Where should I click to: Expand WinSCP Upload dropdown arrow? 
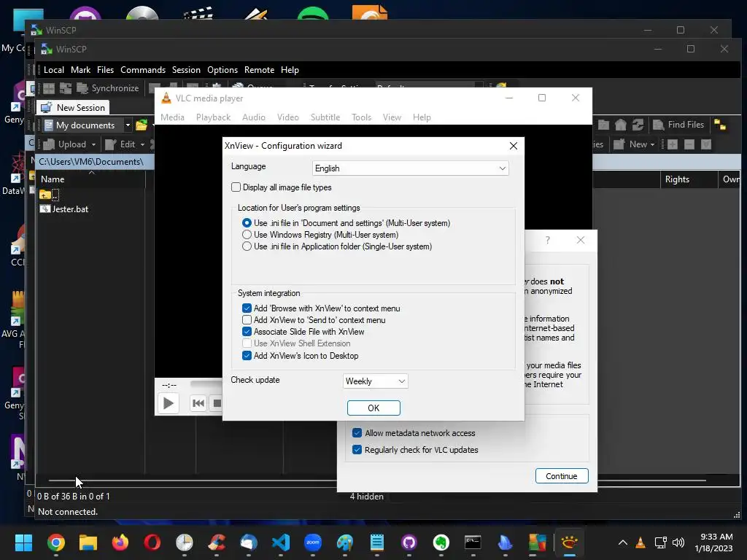(94, 144)
